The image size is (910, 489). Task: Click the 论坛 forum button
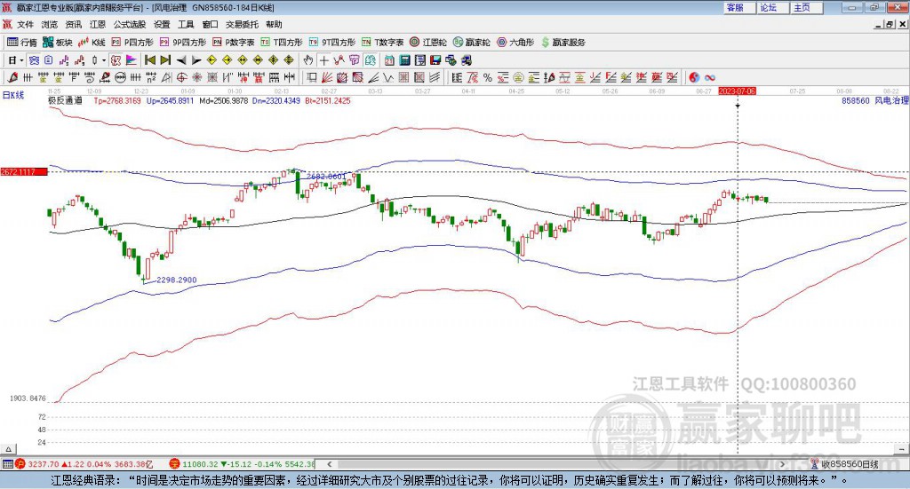pyautogui.click(x=773, y=7)
